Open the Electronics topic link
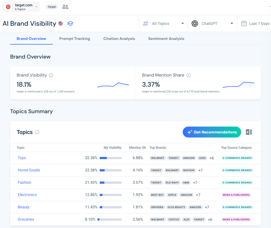This screenshot has width=271, height=228. pyautogui.click(x=27, y=195)
